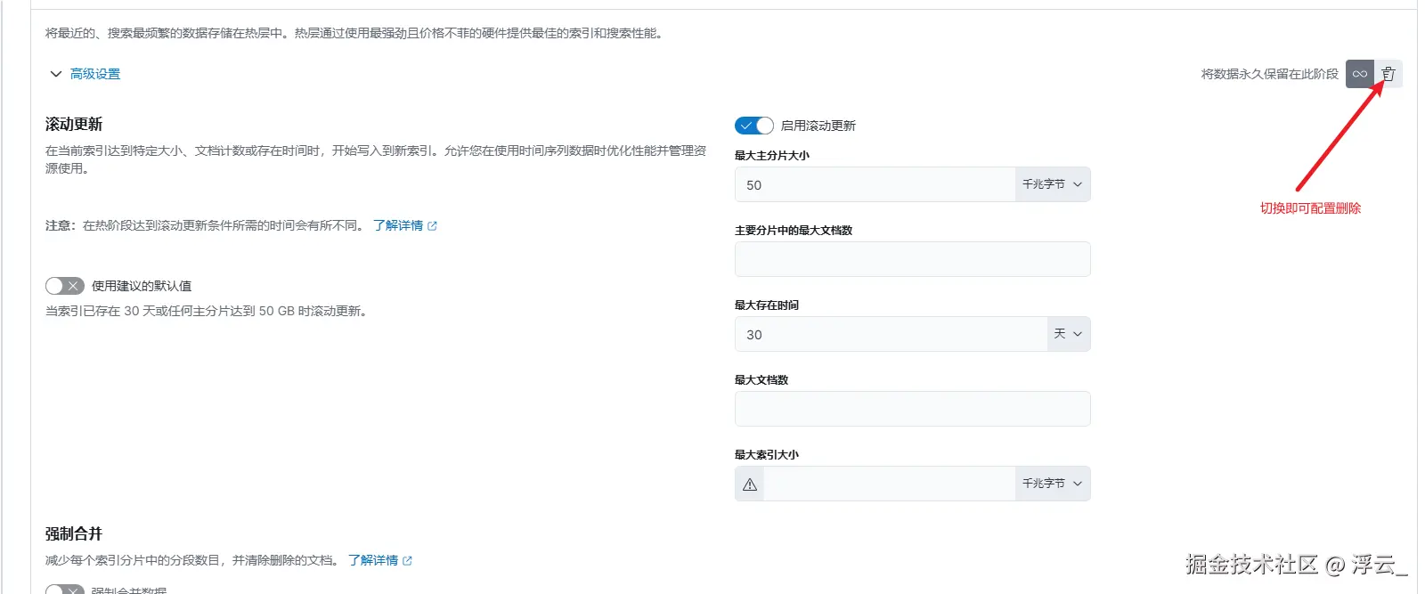The height and width of the screenshot is (594, 1425).
Task: Click text 当索引已存在 30 天 rollover description
Action: pos(208,311)
